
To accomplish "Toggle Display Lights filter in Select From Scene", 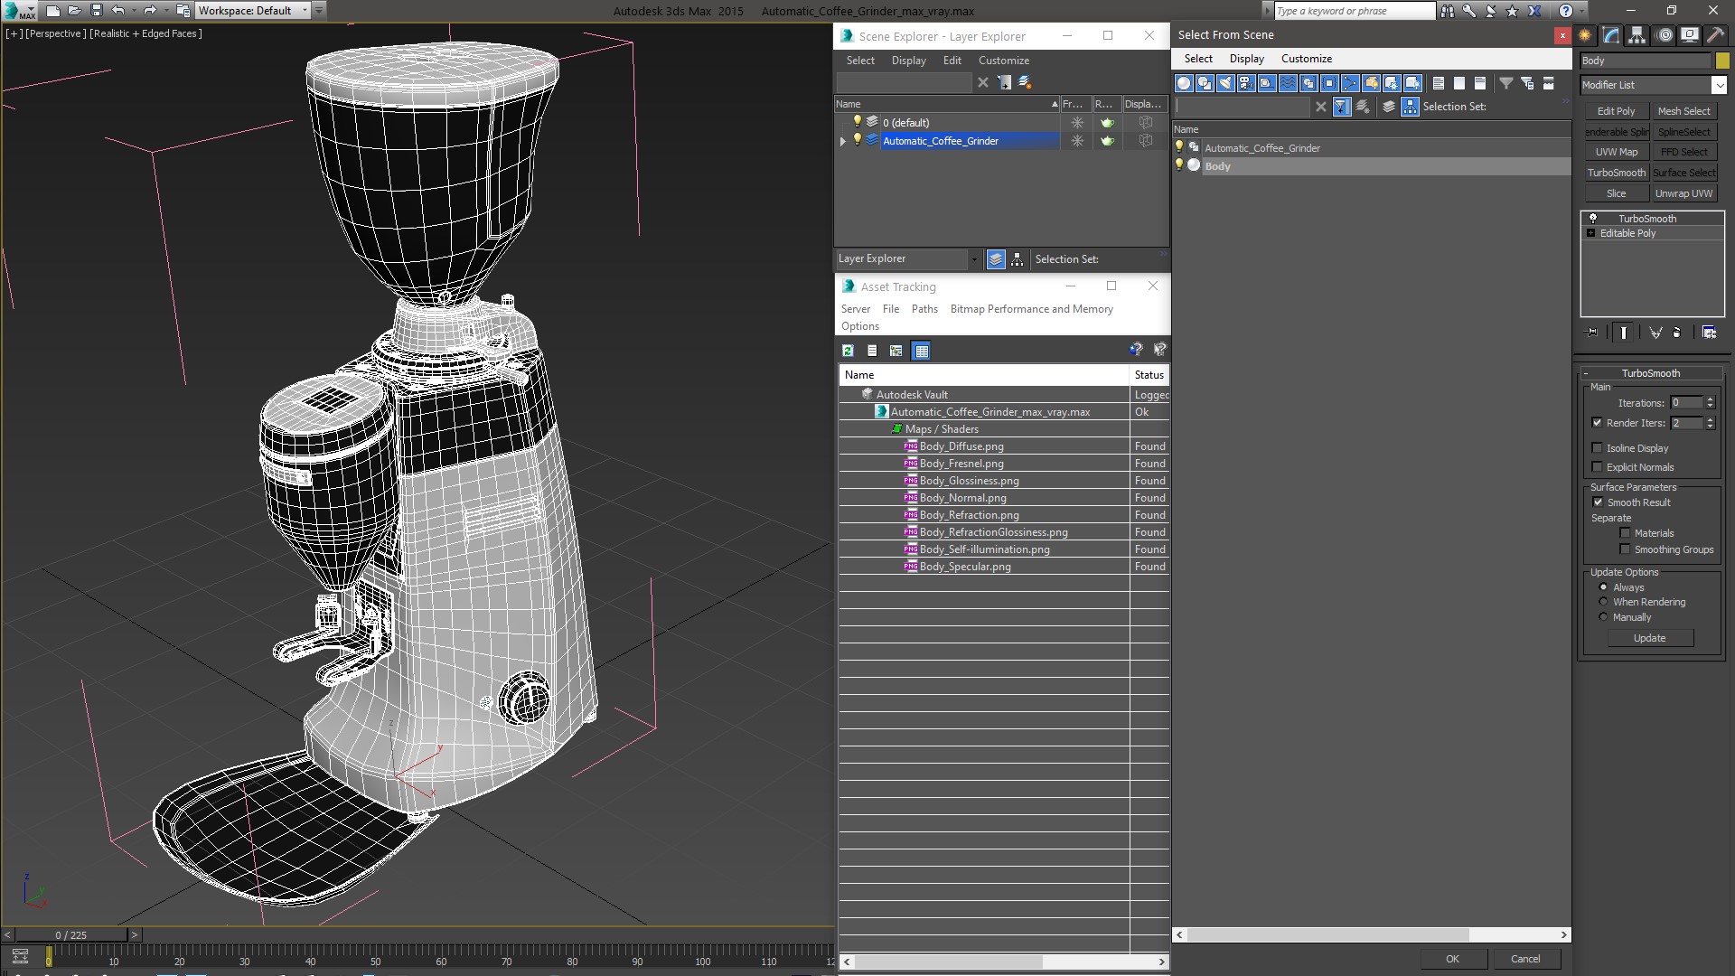I will click(x=1225, y=83).
